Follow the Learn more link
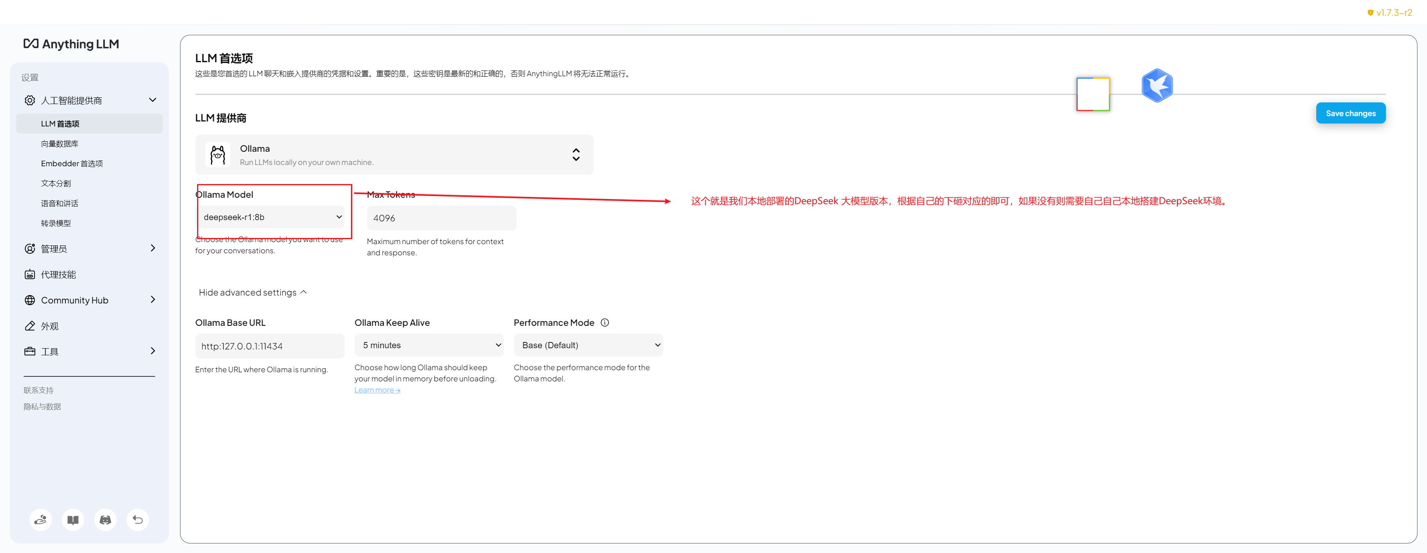This screenshot has width=1427, height=553. click(377, 390)
